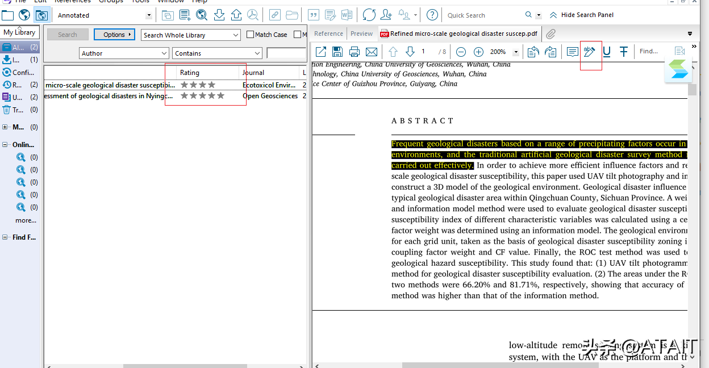Click the Search button
Image resolution: width=709 pixels, height=368 pixels.
point(68,35)
